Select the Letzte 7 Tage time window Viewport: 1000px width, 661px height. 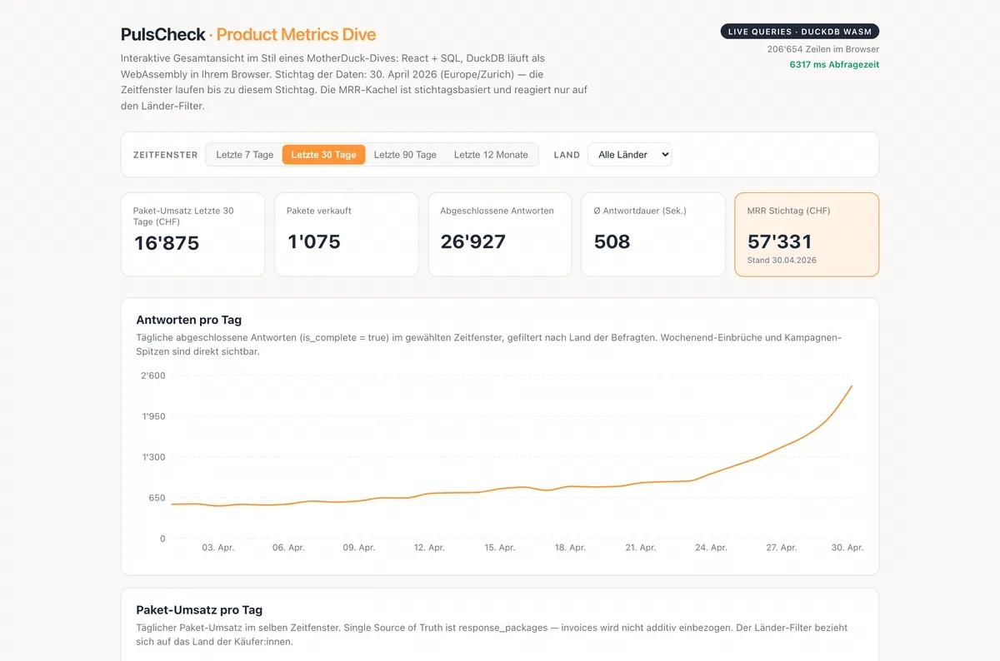tap(244, 155)
